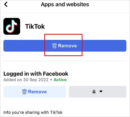Click the trash icon in the light Remove button
The height and width of the screenshot is (117, 130).
(24, 92)
